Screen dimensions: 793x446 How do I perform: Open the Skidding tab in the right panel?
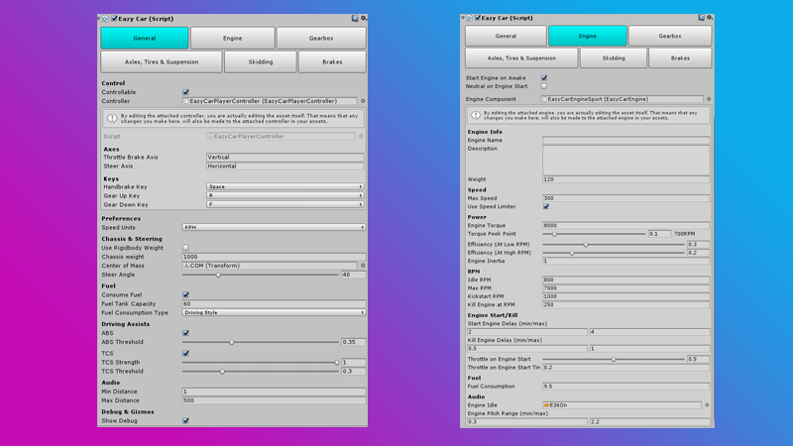pos(614,58)
